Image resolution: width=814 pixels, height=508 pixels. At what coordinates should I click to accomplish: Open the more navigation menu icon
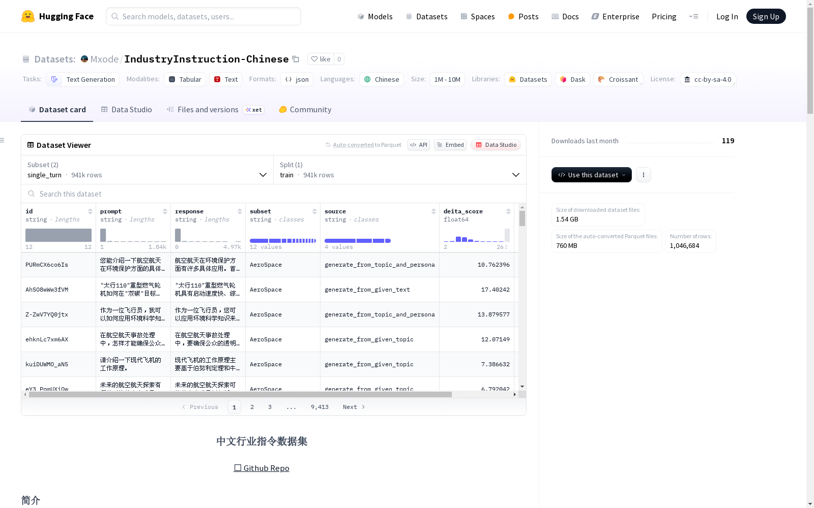point(693,16)
